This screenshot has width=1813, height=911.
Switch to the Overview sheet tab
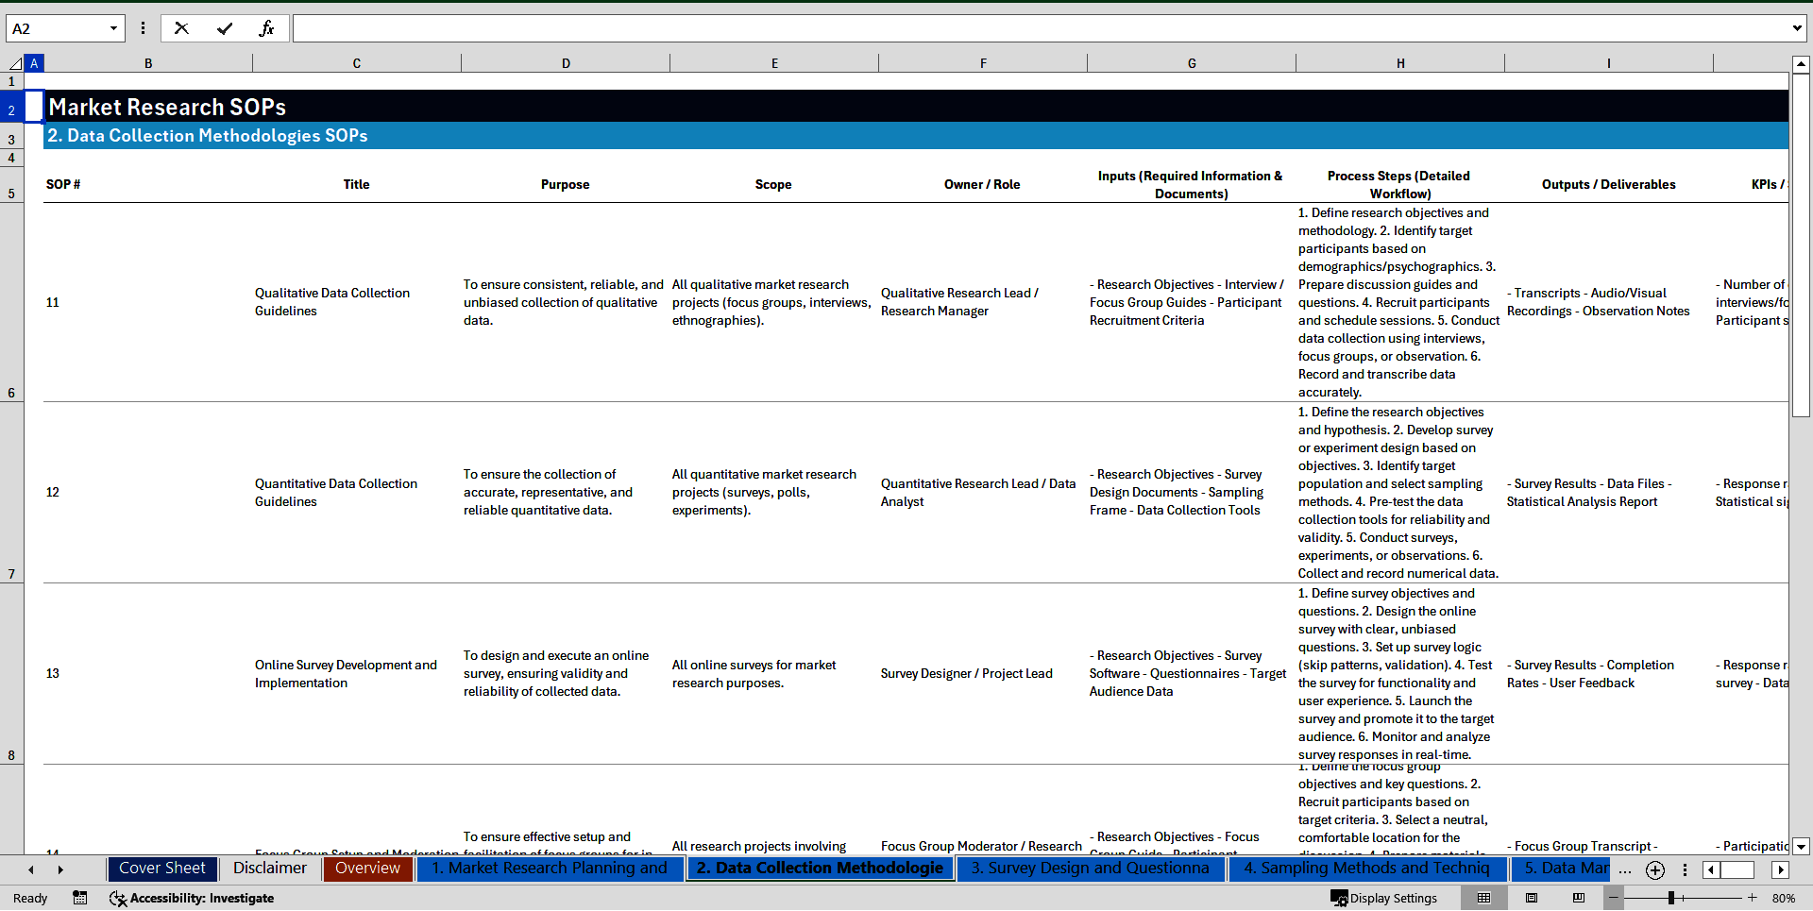[x=367, y=869]
